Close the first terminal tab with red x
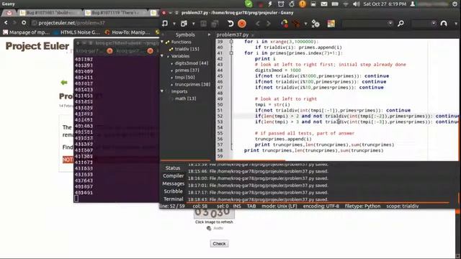Viewport: 461px width, 259px height. 109,51
